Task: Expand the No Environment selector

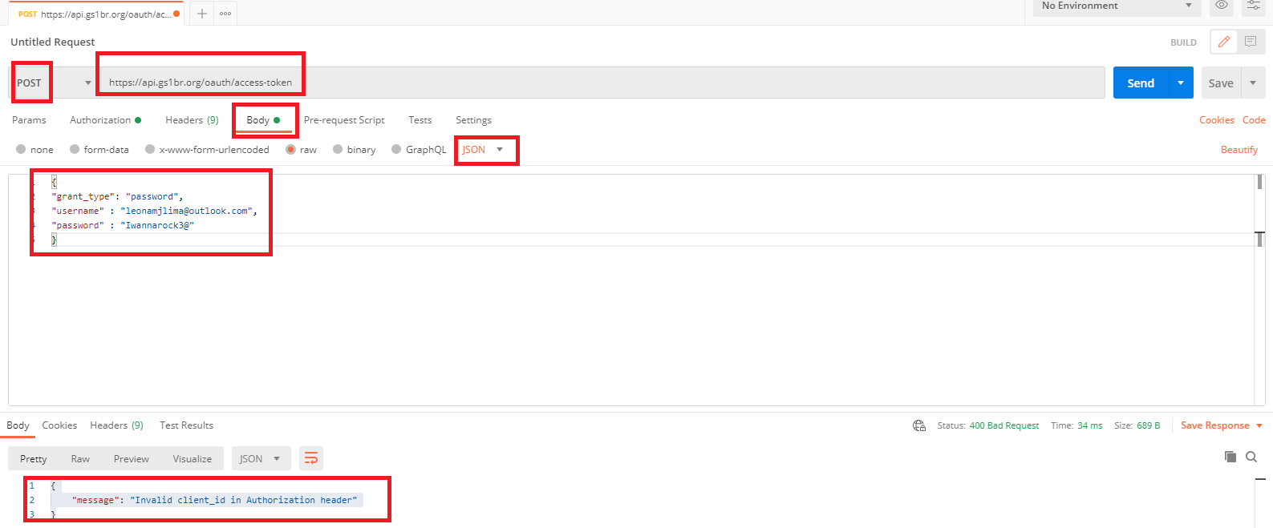Action: point(1115,6)
